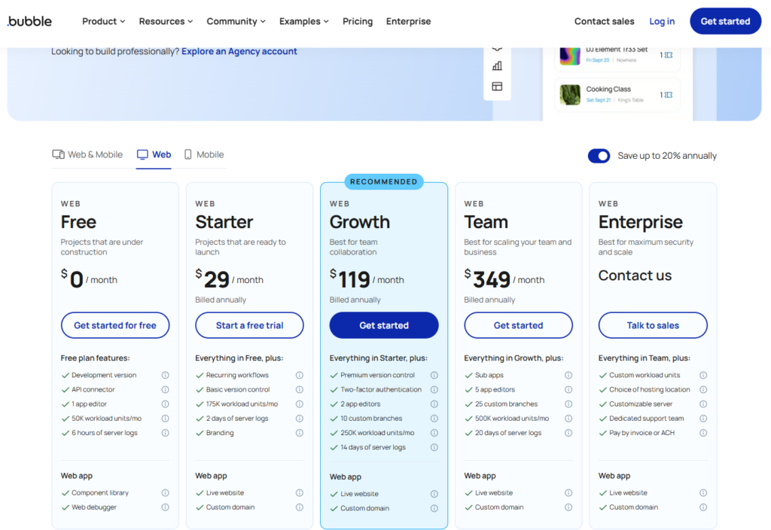Screen dimensions: 771x530
Task: Click info icon beside Recurring workflows
Action: (299, 376)
